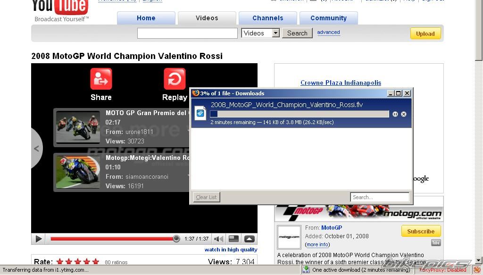Click the download status icon in the status bar
Screen dimensions: 483x275
coord(306,270)
